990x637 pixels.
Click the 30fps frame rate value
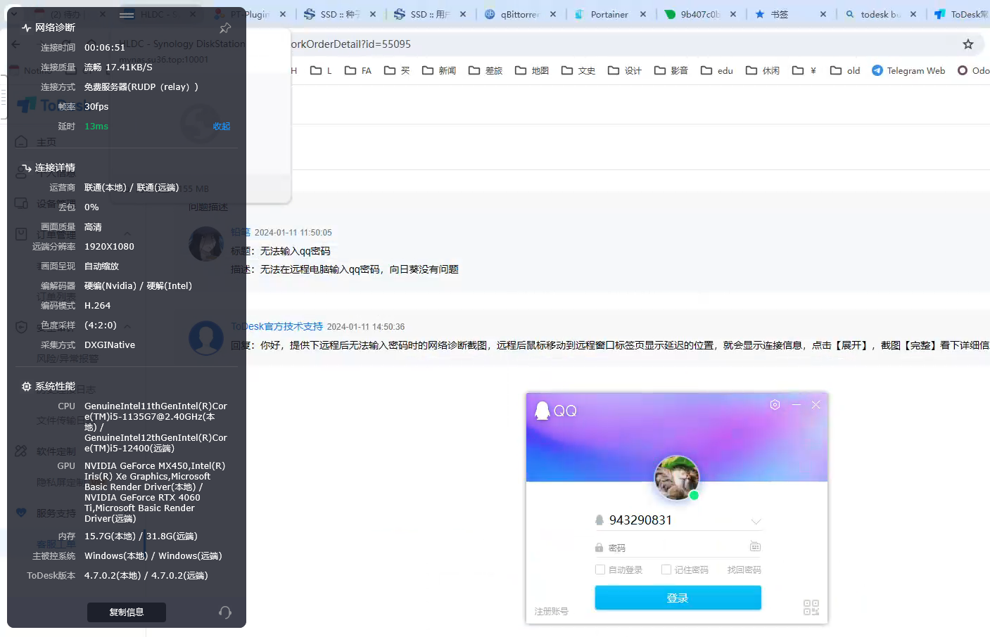pyautogui.click(x=96, y=107)
